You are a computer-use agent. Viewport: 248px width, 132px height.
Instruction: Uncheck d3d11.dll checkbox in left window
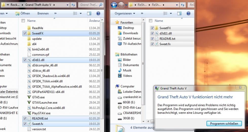pyautogui.click(x=25, y=60)
